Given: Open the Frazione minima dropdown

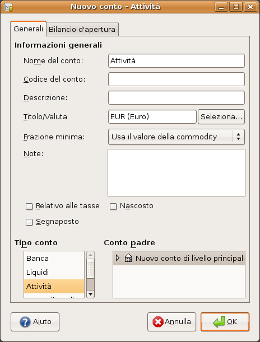Looking at the screenshot, I should coord(177,137).
